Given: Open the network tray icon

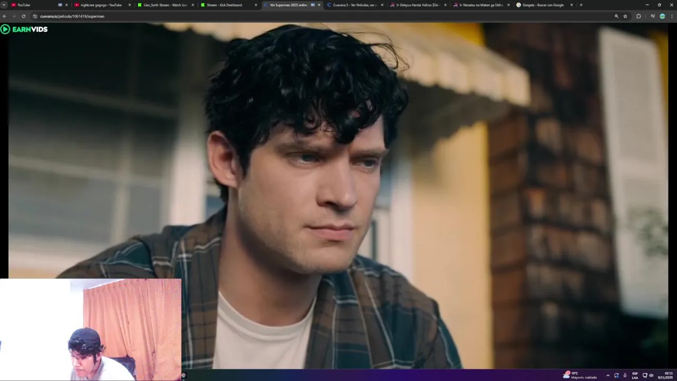Looking at the screenshot, I should tap(645, 375).
